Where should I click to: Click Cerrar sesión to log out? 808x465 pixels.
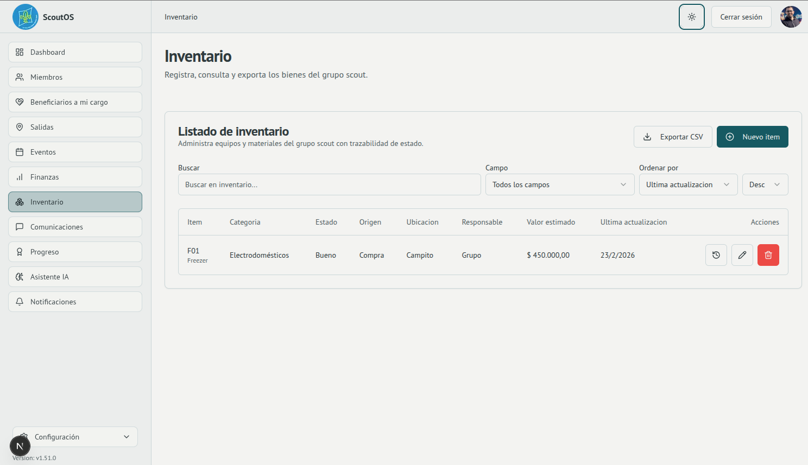tap(741, 17)
